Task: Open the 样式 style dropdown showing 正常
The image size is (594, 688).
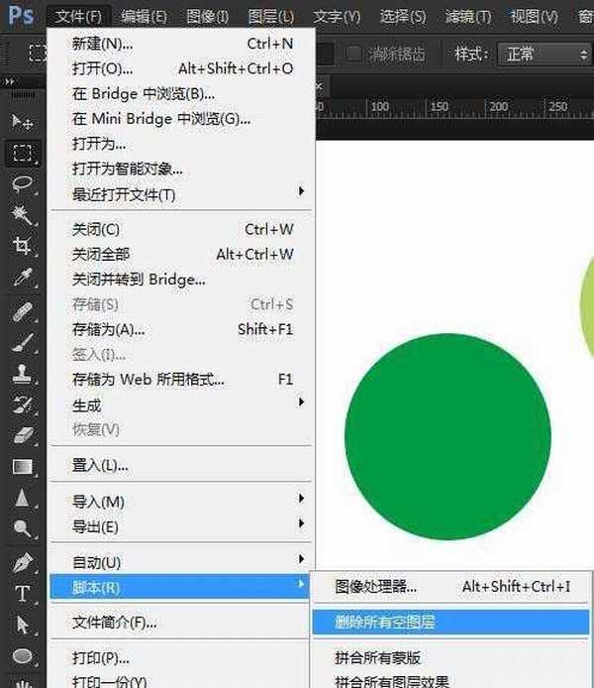Action: 544,55
